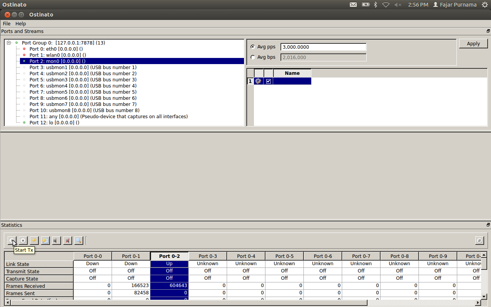Stop capture using the crossed-out speaker icon
491x307 pixels.
coord(68,241)
